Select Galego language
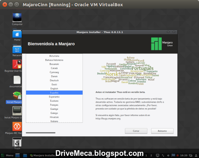 tap(54, 113)
